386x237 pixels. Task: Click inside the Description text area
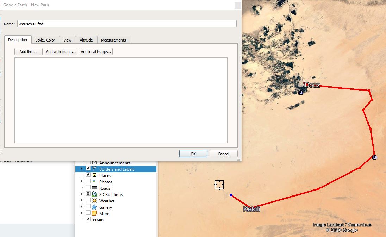click(121, 100)
